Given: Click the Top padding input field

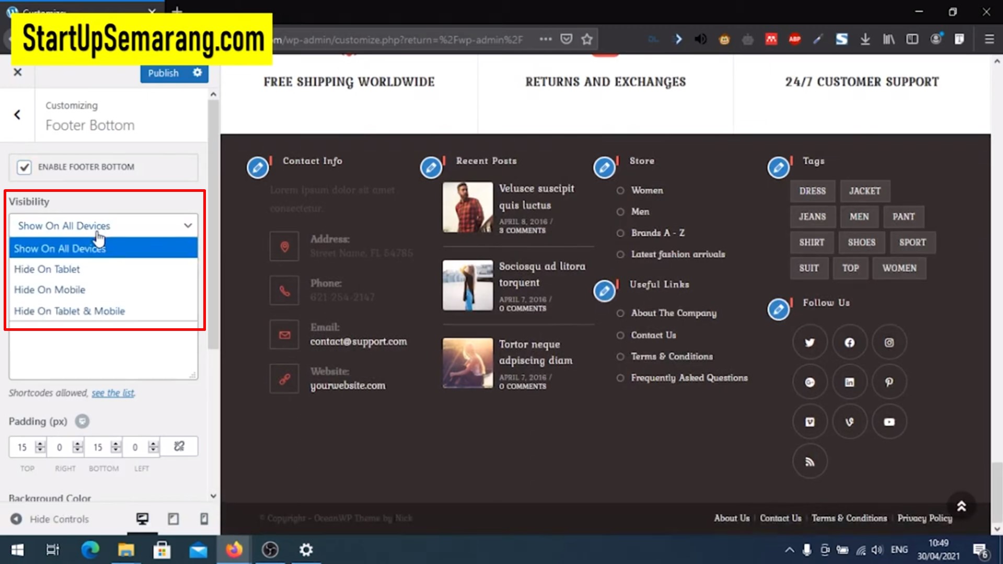Looking at the screenshot, I should [22, 447].
